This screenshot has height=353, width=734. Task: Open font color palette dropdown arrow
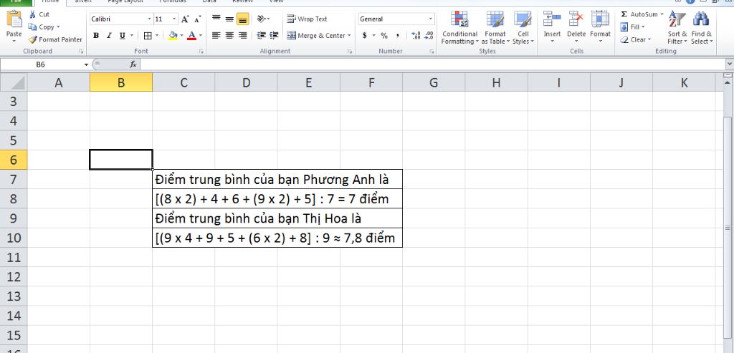[201, 36]
